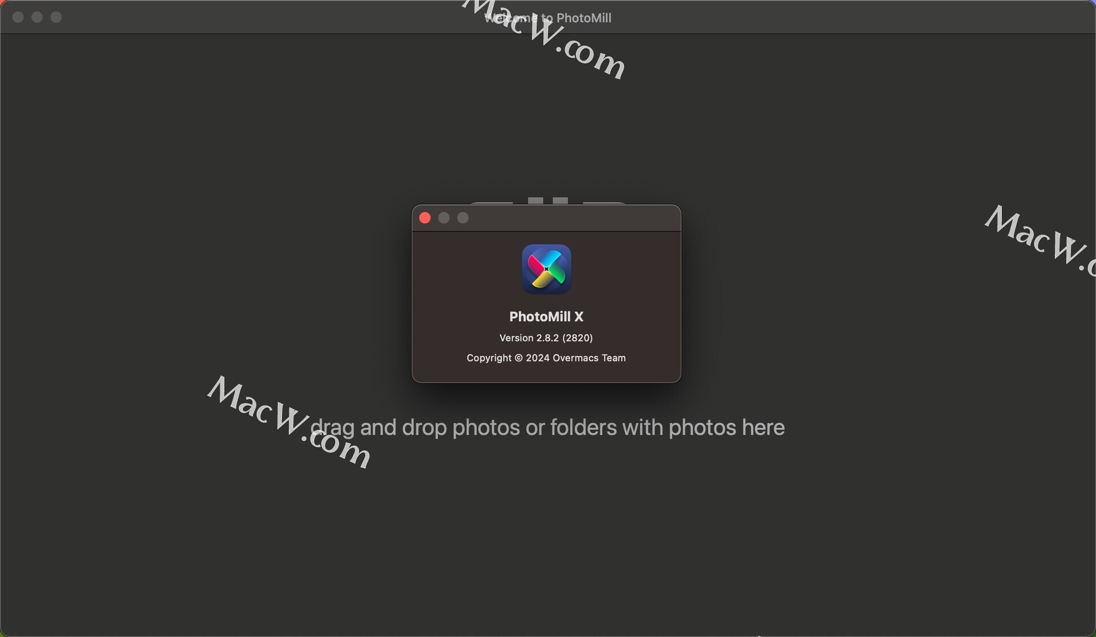Click the Welcome to PhotoMill window title

pos(547,18)
